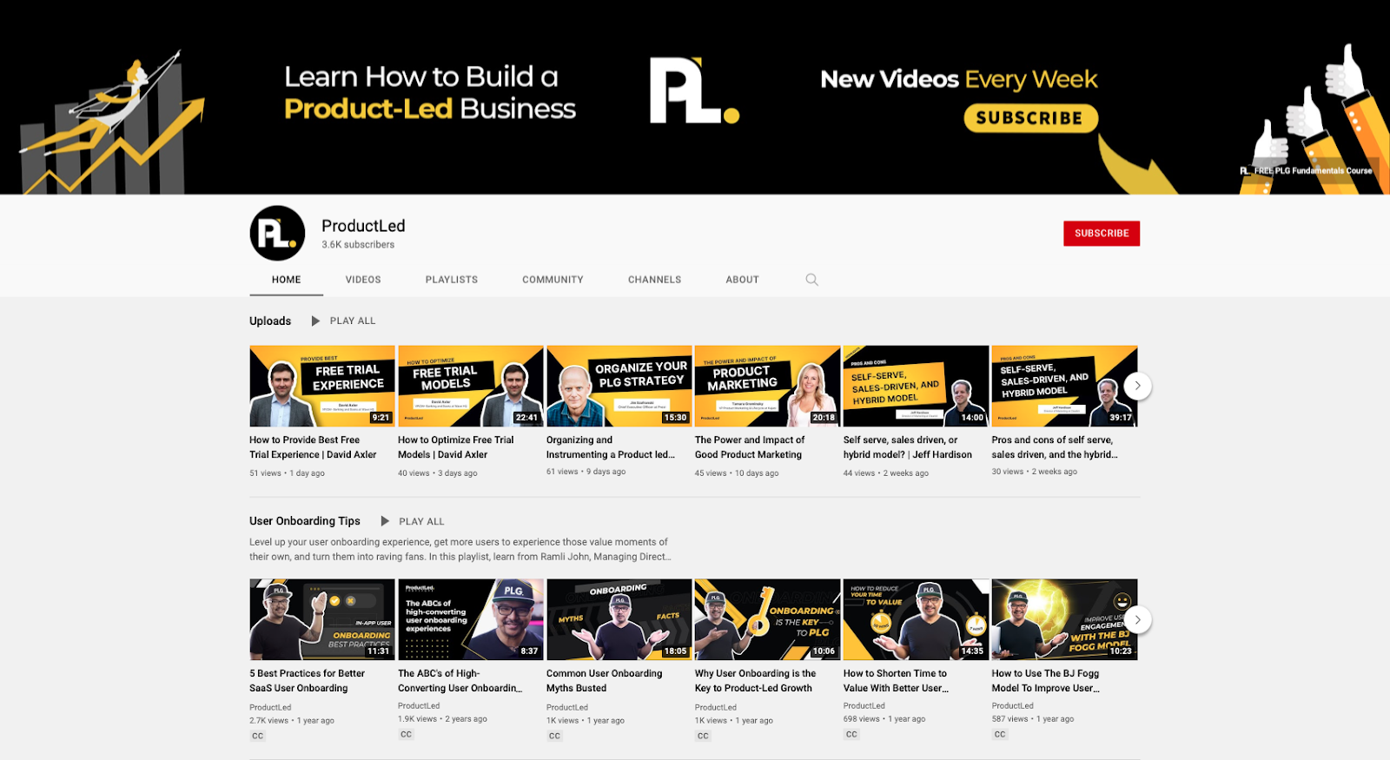
Task: Click the PL logo in the banner
Action: point(694,90)
